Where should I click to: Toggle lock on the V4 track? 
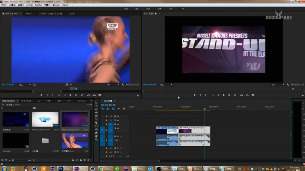pyautogui.click(x=107, y=117)
